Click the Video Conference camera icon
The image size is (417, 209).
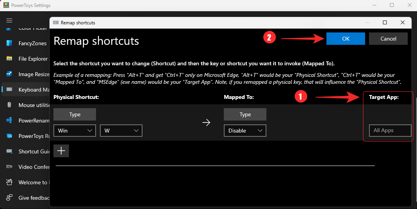point(9,167)
